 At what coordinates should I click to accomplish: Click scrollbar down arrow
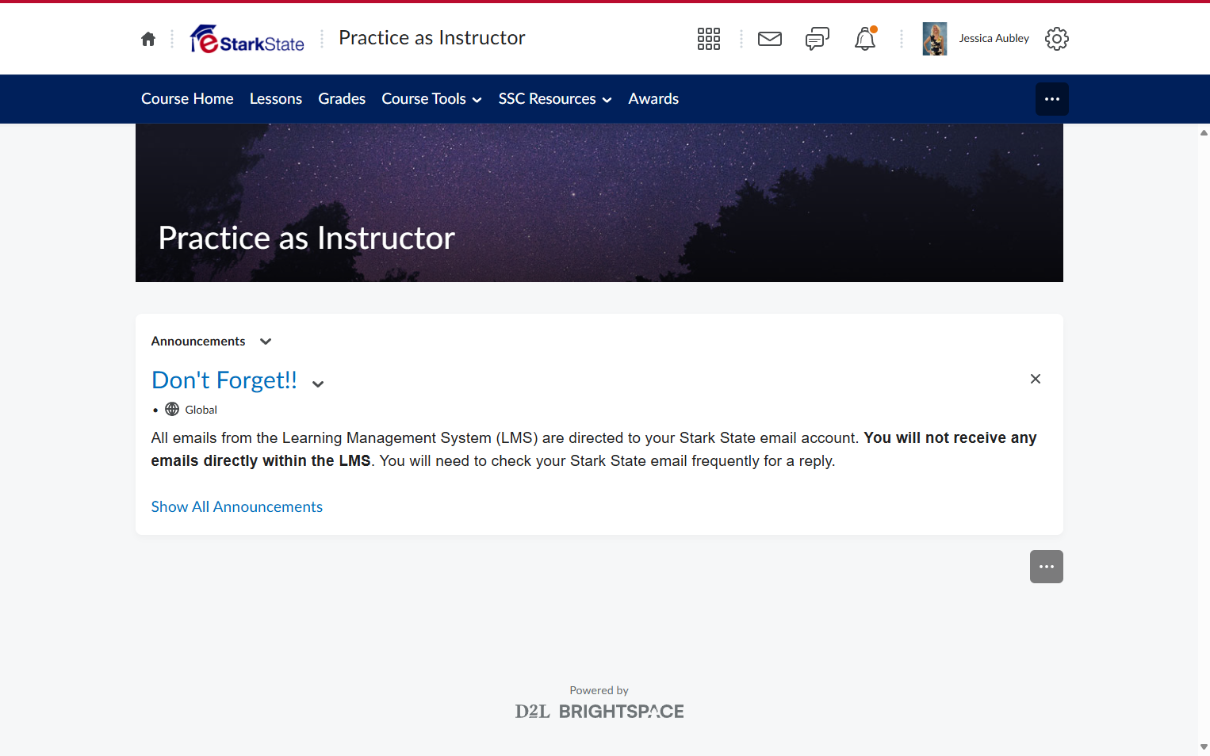(x=1204, y=746)
